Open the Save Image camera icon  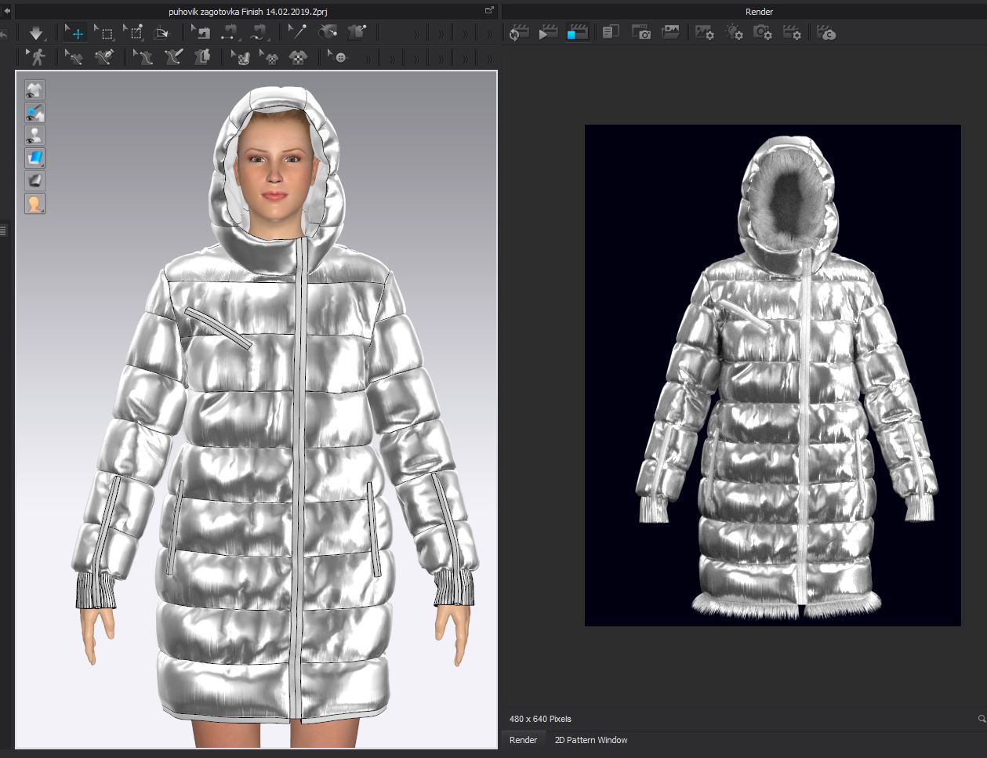tap(641, 33)
